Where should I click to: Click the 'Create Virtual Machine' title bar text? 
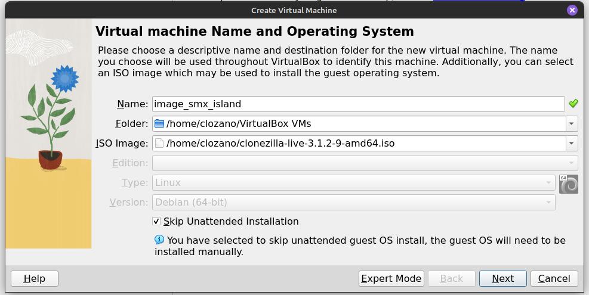tap(294, 11)
